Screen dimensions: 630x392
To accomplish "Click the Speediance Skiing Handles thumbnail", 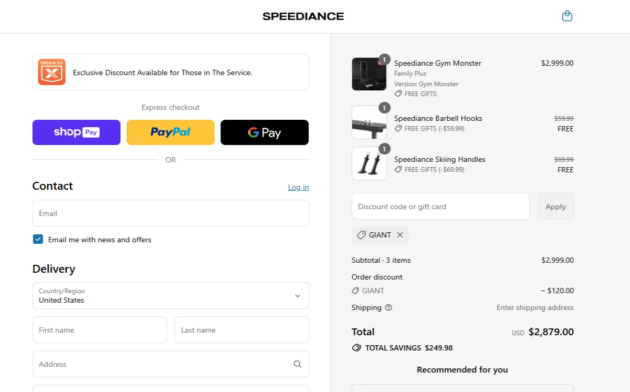I will click(x=369, y=163).
